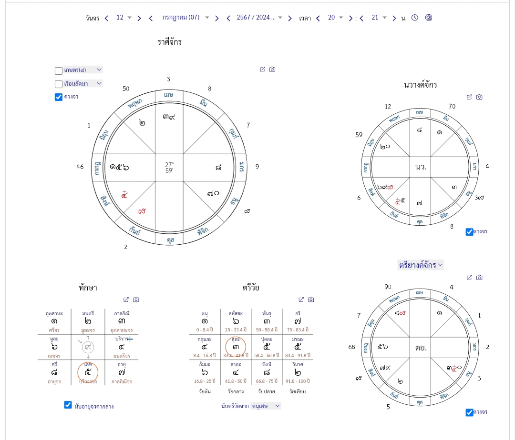The height and width of the screenshot is (440, 515).
Task: Click circled สุภะ ๓ cell in ตรีวัย
Action: pos(236,347)
